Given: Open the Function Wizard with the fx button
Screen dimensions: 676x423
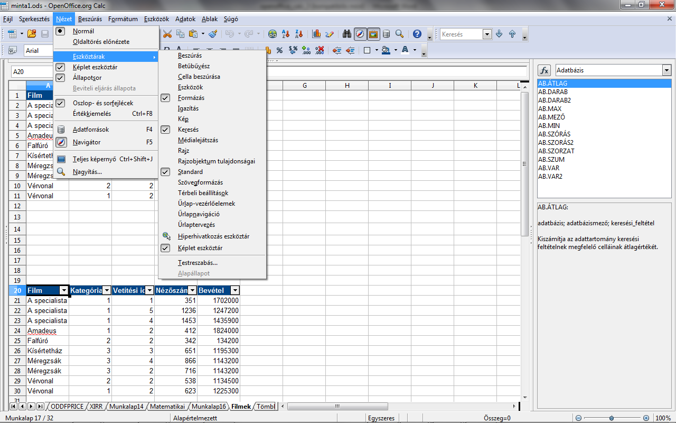Looking at the screenshot, I should (544, 70).
